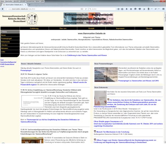The width and height of the screenshot is (166, 144).
Task: Open the Lesezeichen menu
Action: click(x=31, y=1)
